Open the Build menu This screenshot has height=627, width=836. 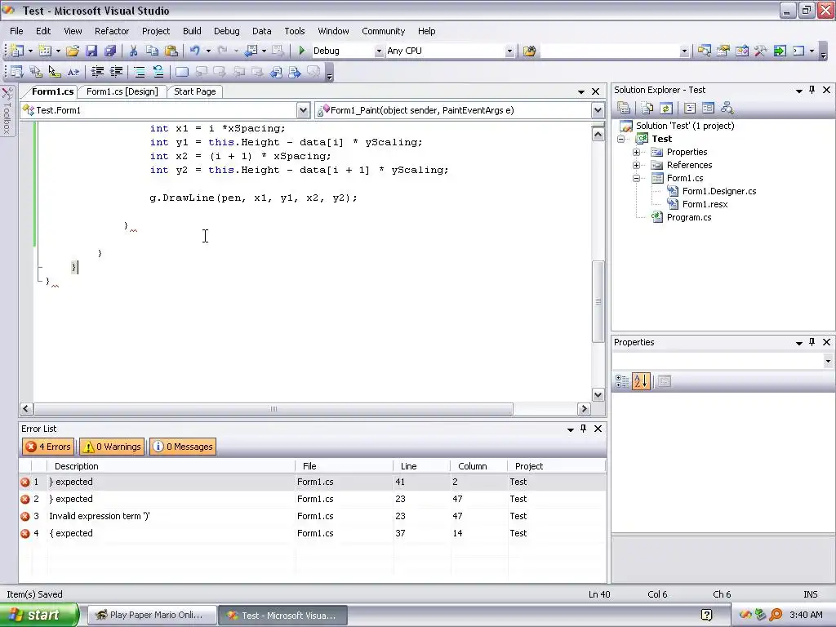click(192, 31)
